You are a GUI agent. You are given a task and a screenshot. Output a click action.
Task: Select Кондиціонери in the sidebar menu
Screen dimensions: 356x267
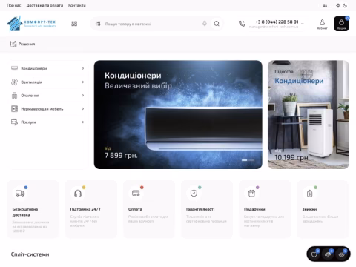pyautogui.click(x=34, y=68)
